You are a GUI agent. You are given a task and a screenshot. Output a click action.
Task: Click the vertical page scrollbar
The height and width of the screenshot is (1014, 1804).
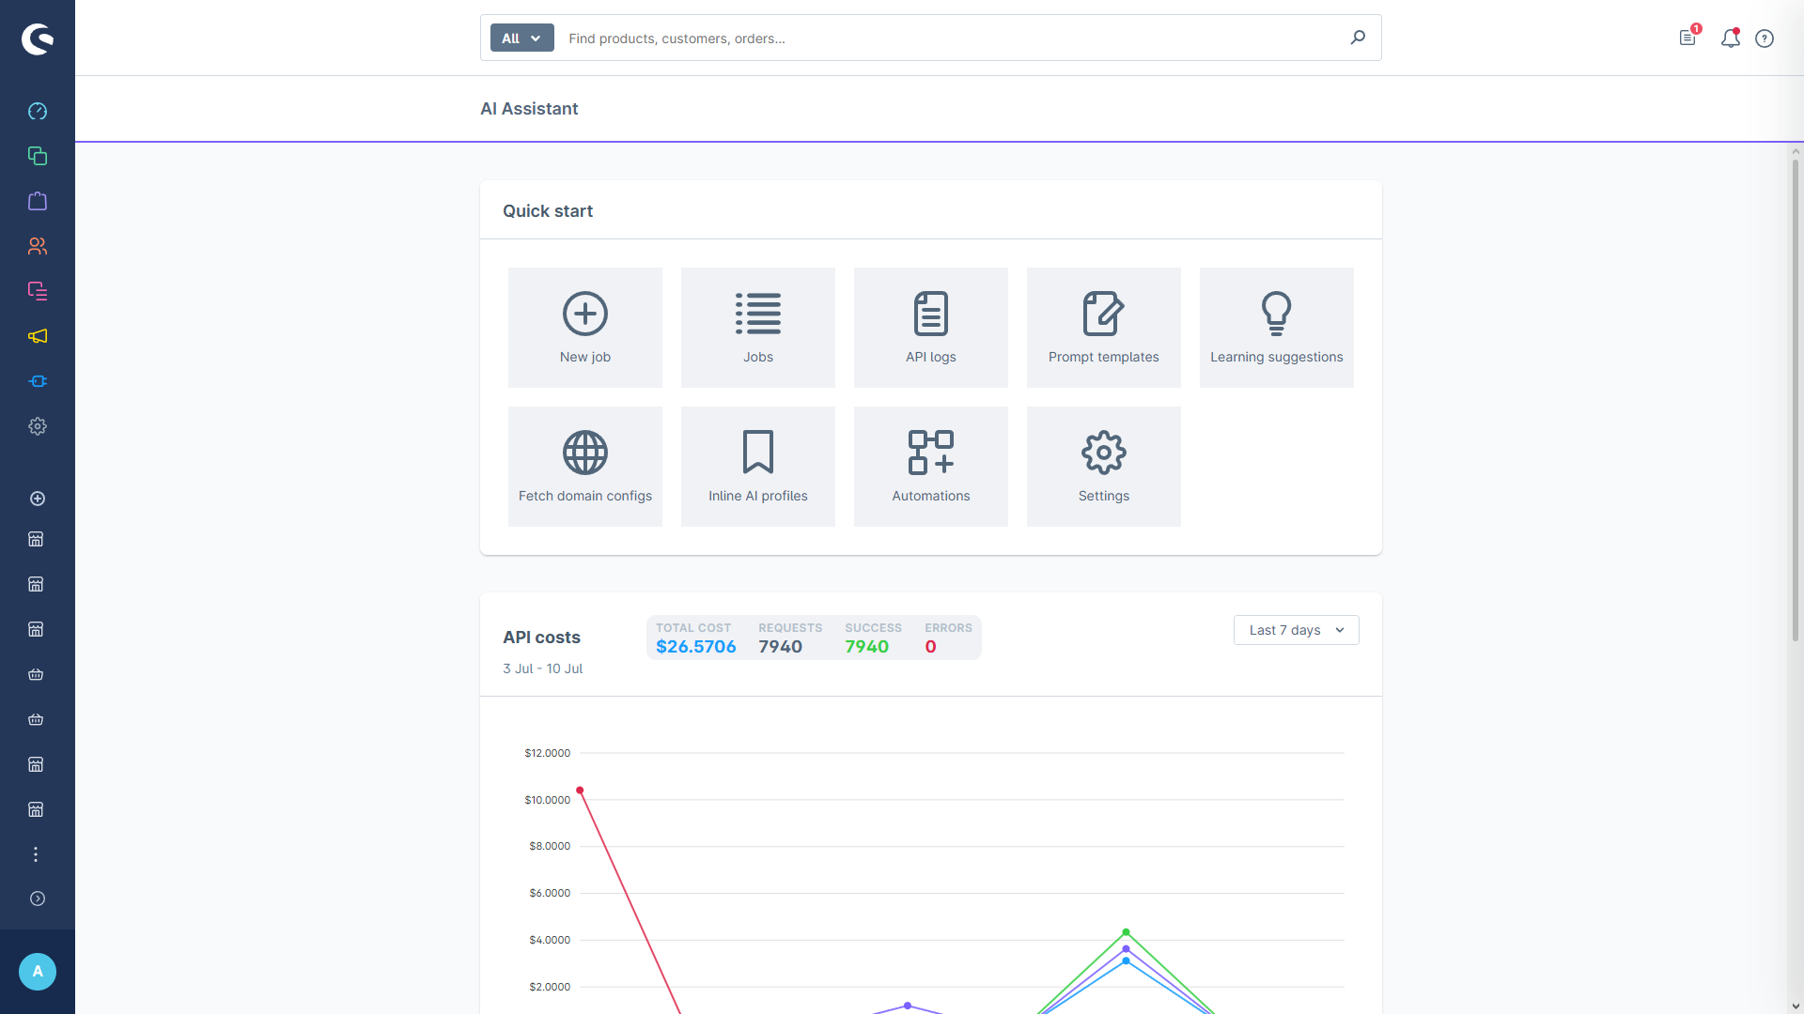point(1796,399)
